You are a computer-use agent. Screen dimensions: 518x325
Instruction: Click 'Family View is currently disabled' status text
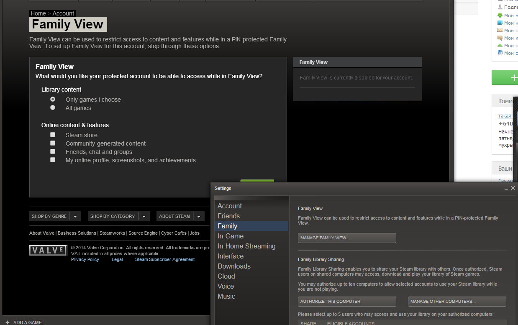(356, 78)
